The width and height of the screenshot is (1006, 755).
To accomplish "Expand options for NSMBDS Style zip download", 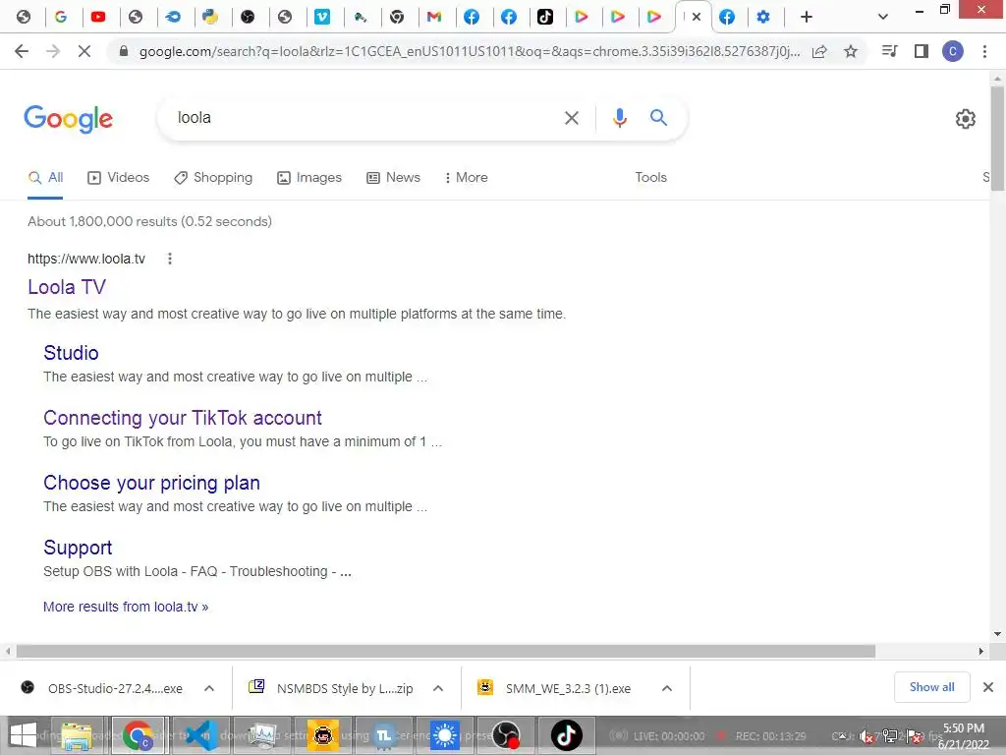I will (x=438, y=688).
